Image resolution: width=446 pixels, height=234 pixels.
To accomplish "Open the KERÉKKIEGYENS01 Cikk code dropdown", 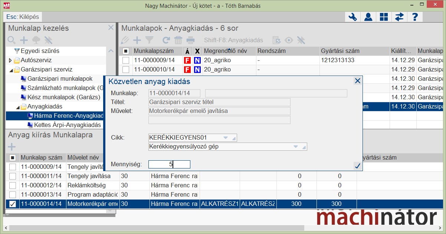I will [225, 138].
